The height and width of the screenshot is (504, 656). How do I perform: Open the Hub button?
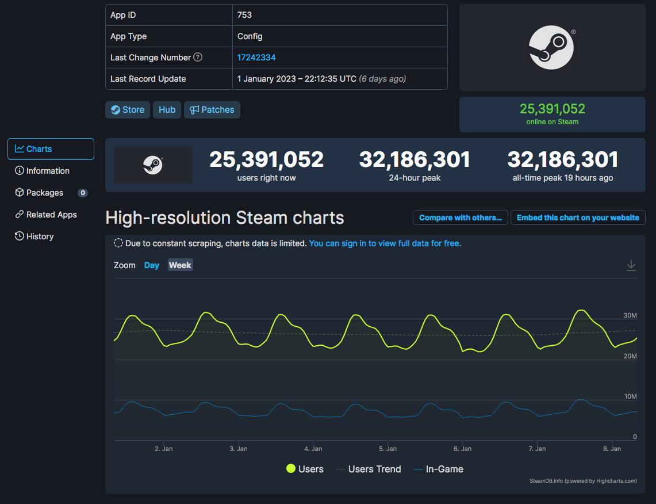(167, 110)
